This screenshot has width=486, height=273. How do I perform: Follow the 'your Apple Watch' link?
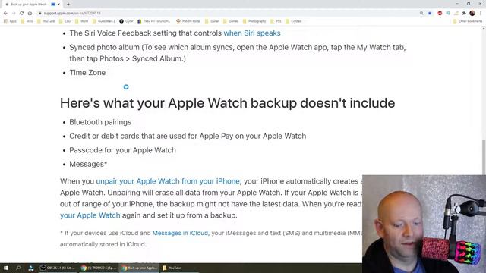tap(90, 215)
